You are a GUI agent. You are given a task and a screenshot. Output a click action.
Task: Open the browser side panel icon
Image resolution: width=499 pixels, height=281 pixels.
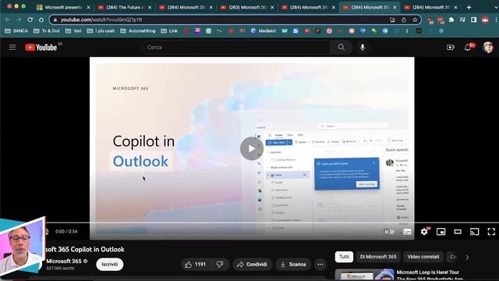473,20
